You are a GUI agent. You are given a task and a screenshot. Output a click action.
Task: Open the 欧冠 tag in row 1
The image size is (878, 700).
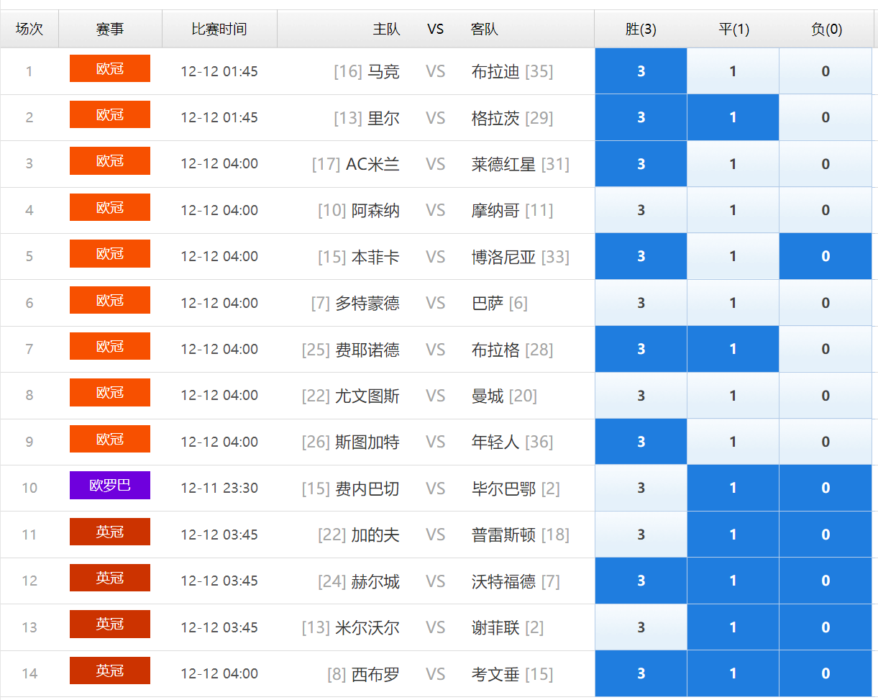pos(110,68)
